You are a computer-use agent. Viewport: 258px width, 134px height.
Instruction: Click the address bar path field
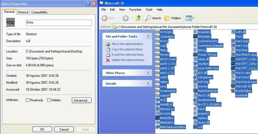click(x=185, y=27)
